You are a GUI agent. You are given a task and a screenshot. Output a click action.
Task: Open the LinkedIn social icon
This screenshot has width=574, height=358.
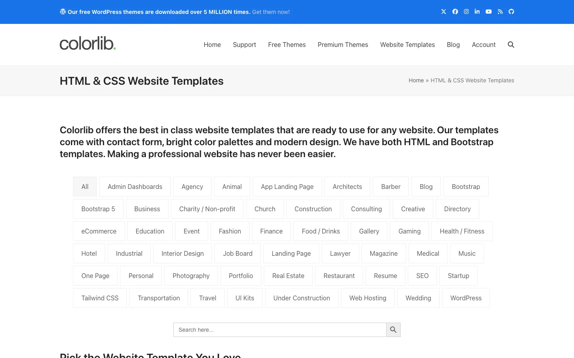click(477, 12)
